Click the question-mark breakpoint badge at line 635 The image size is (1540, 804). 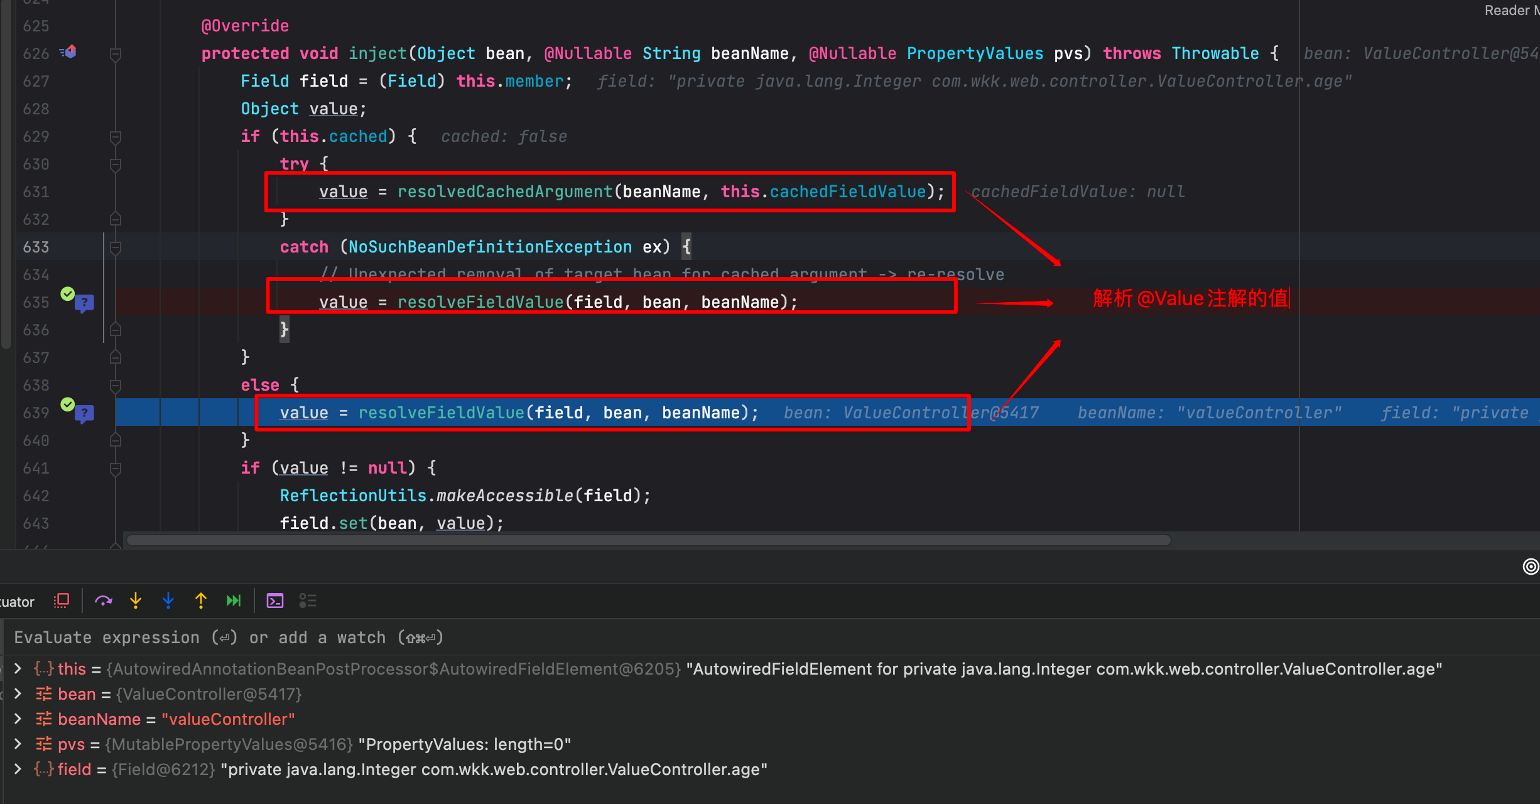[x=85, y=303]
